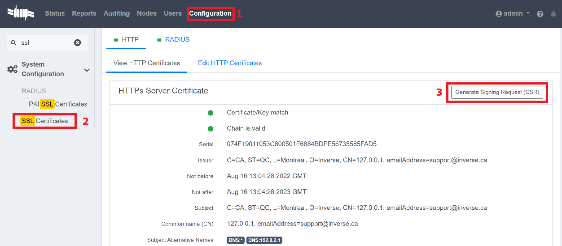Click the green Chain is valid indicator
The image size is (562, 246).
[x=211, y=129]
